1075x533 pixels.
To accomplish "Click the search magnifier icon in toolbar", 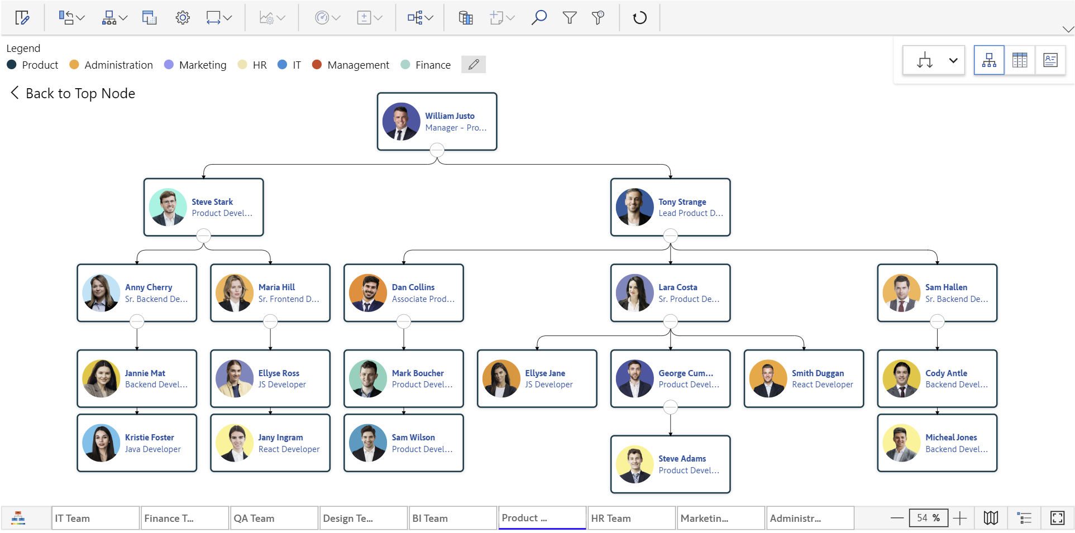I will coord(538,18).
